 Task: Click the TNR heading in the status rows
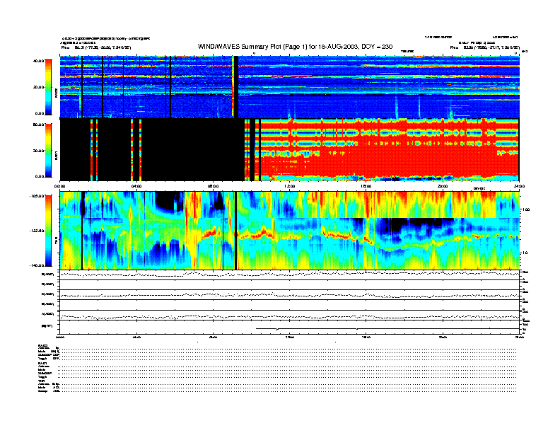coord(41,381)
